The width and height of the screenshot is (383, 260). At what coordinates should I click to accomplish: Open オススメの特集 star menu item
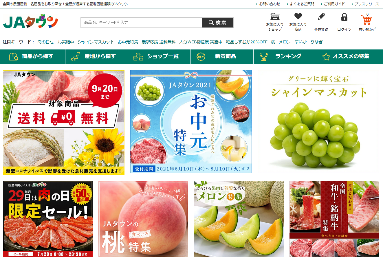[x=347, y=56]
